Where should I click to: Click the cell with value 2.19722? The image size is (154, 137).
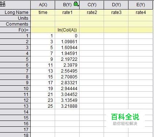click(67, 59)
